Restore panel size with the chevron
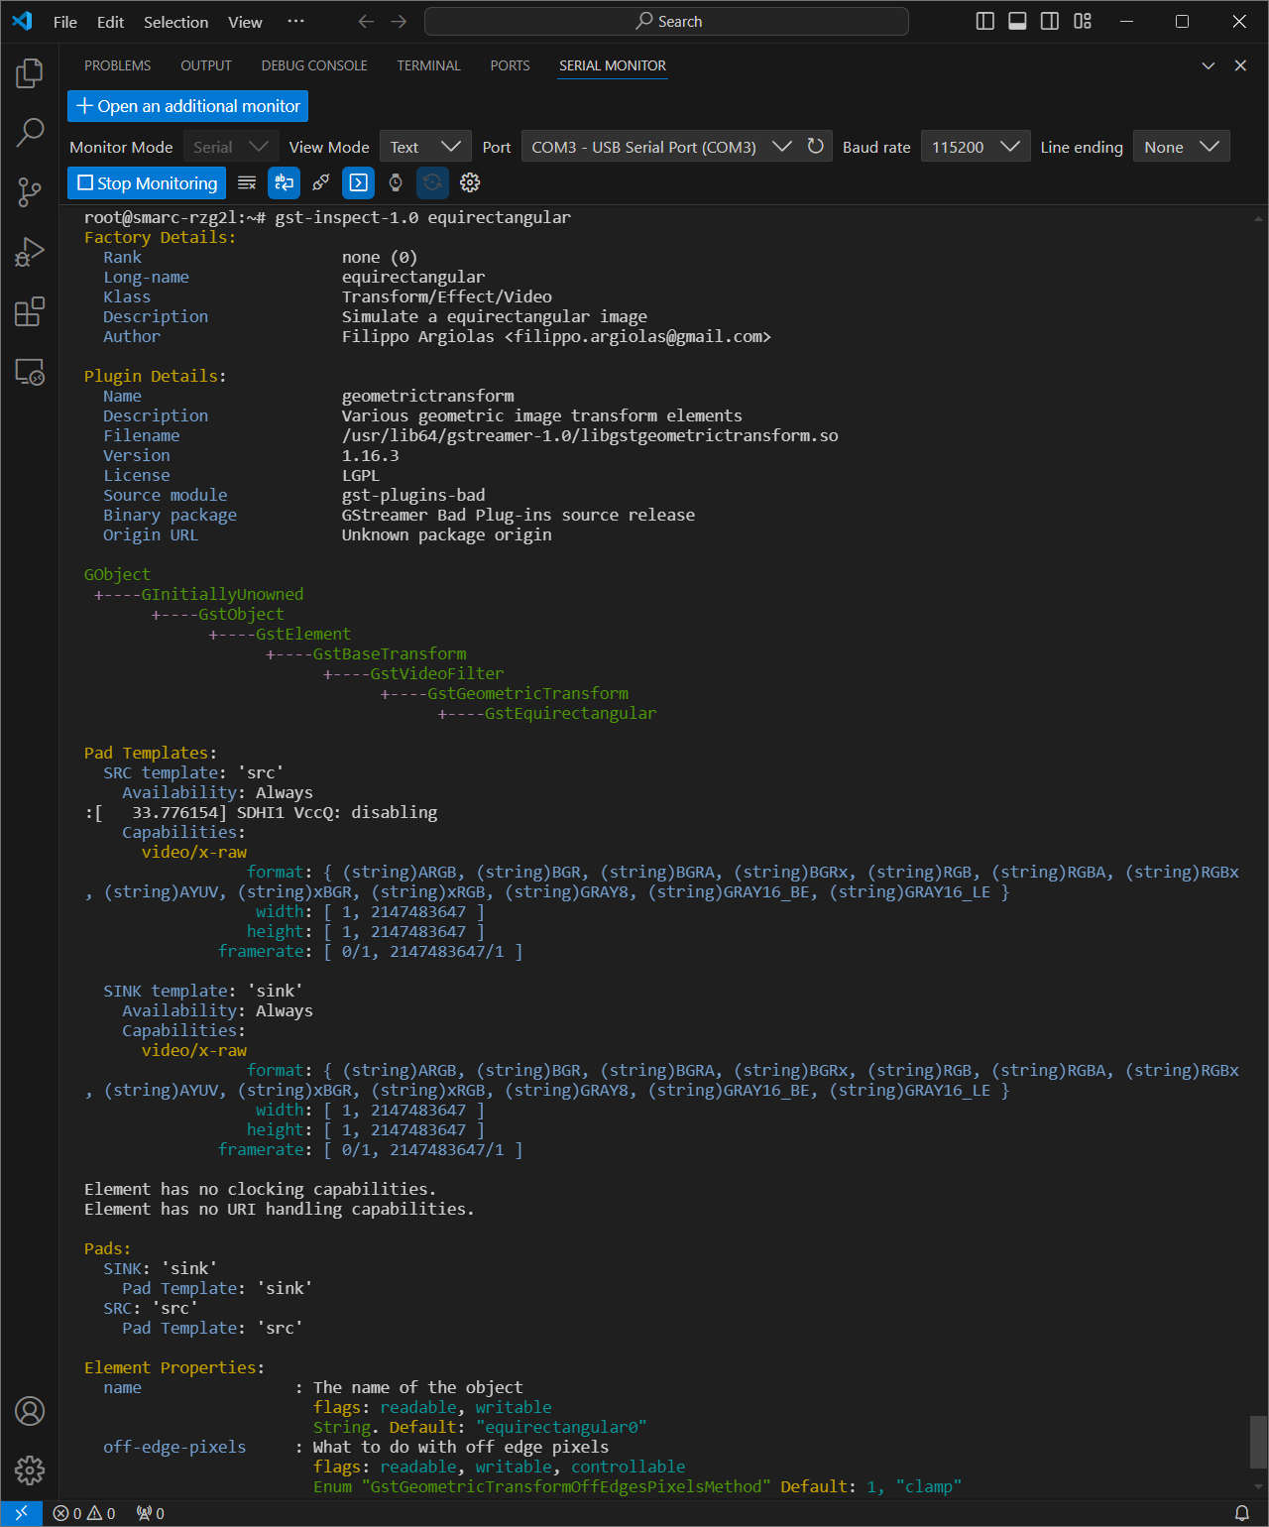1269x1527 pixels. click(1209, 65)
